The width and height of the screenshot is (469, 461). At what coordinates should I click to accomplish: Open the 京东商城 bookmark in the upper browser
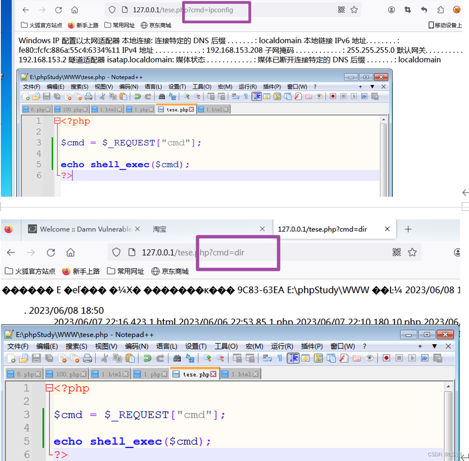click(x=156, y=25)
